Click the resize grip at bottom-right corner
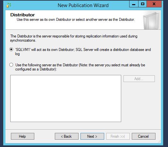The image size is (168, 147). pyautogui.click(x=159, y=142)
